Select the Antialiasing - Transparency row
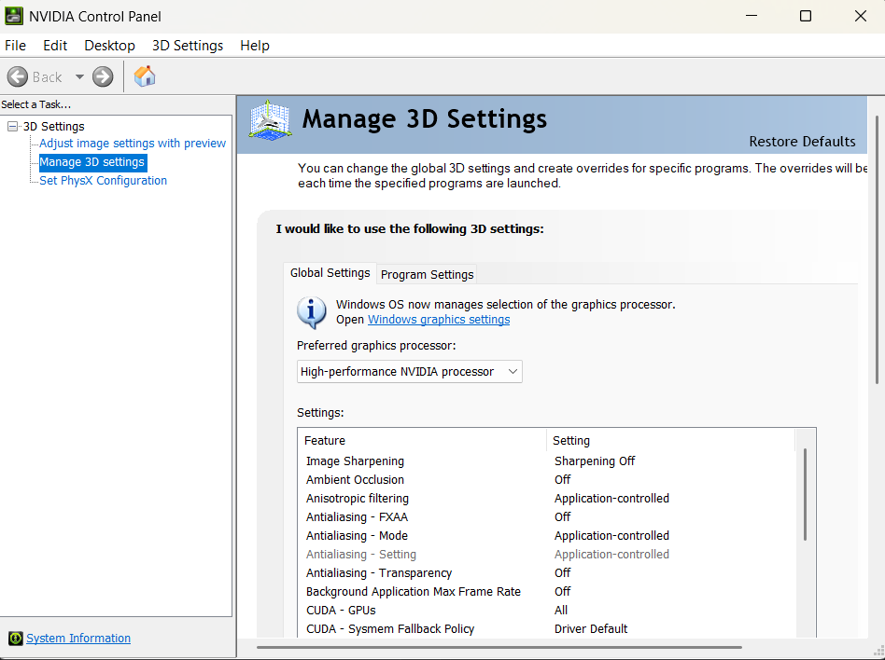 pyautogui.click(x=546, y=572)
